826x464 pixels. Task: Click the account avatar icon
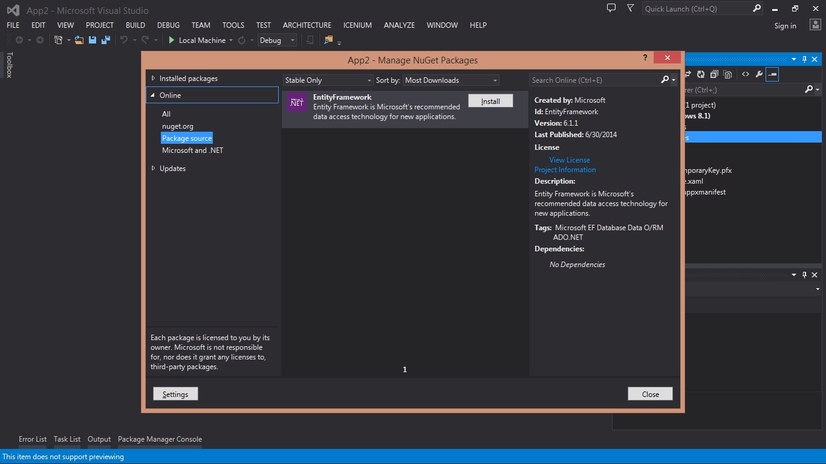[x=815, y=25]
